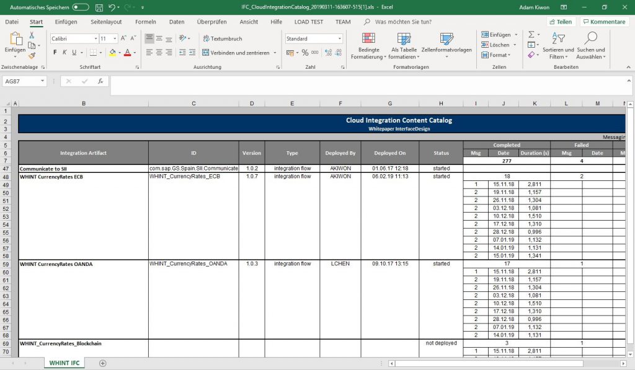Open the Datei tab
635x370 pixels.
click(x=12, y=22)
